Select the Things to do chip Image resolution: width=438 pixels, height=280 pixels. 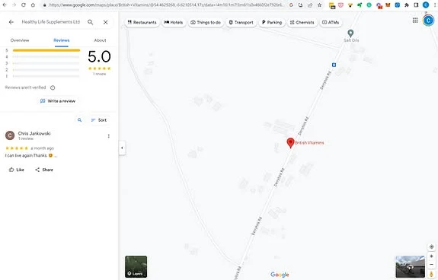pos(206,22)
